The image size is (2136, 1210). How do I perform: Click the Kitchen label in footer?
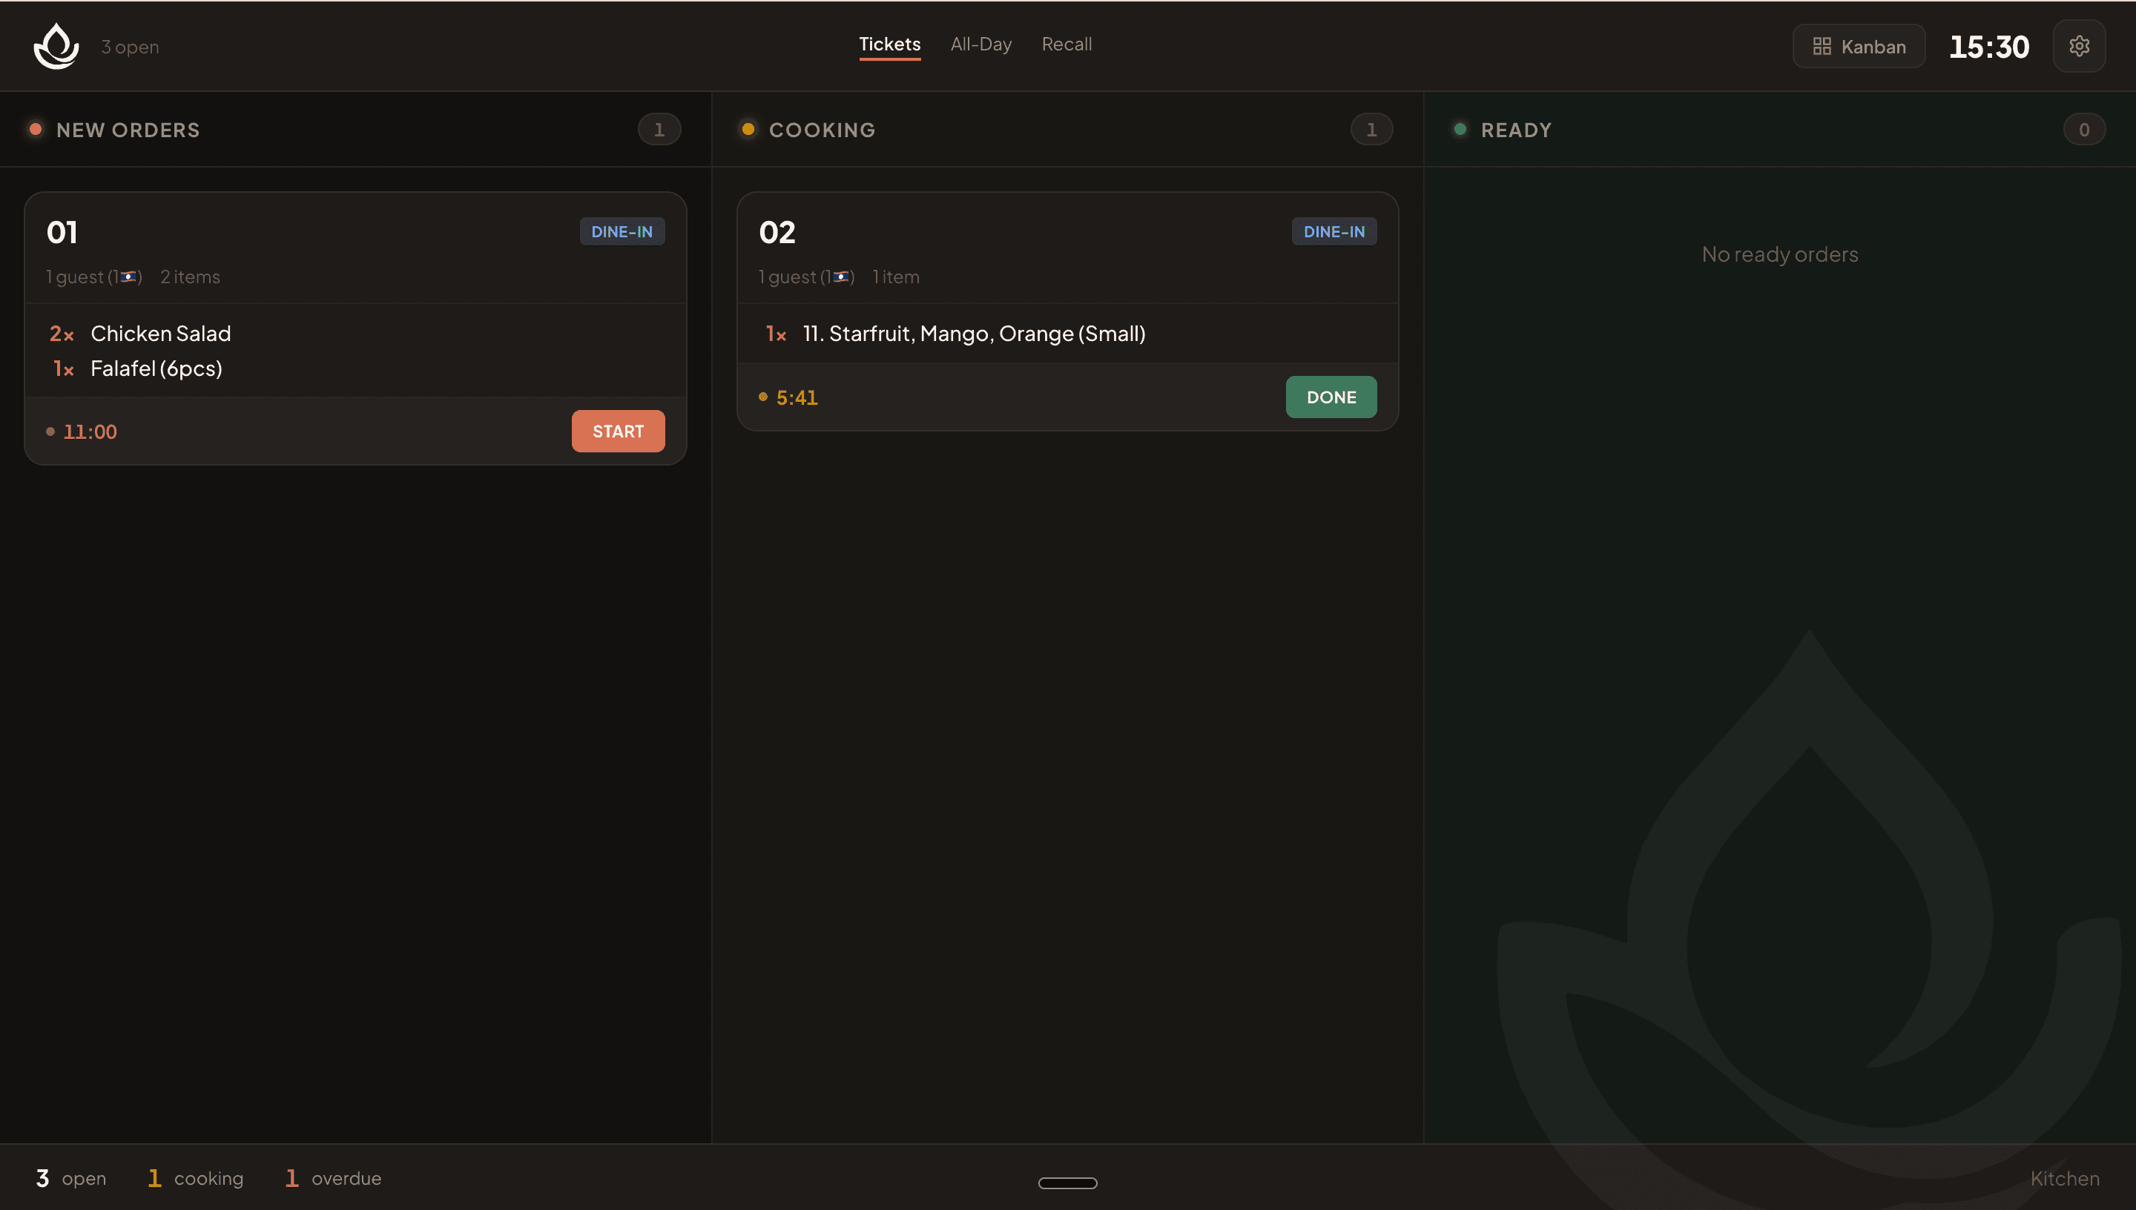(2065, 1178)
